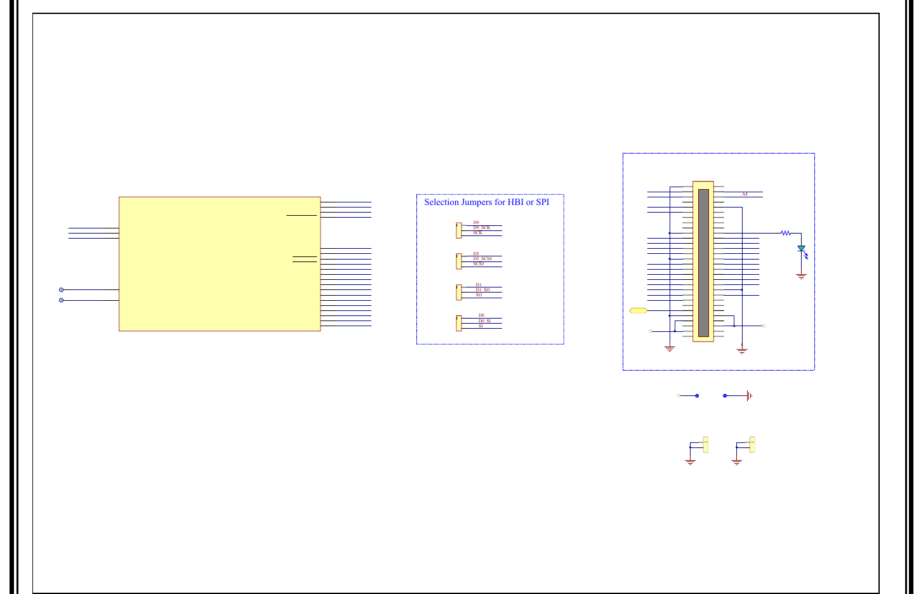Screen dimensions: 914x594
Task: Click the open terminal pin left of the yellow IC
Action: point(61,289)
